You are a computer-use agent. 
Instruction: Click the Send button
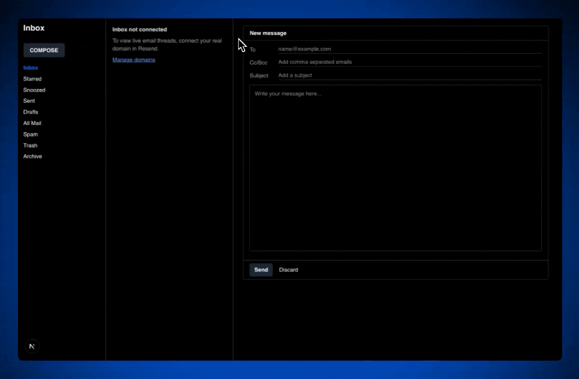coord(260,270)
